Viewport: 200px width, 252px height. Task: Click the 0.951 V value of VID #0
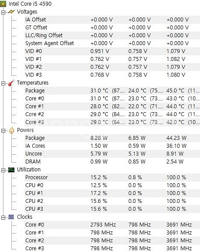click(x=100, y=51)
